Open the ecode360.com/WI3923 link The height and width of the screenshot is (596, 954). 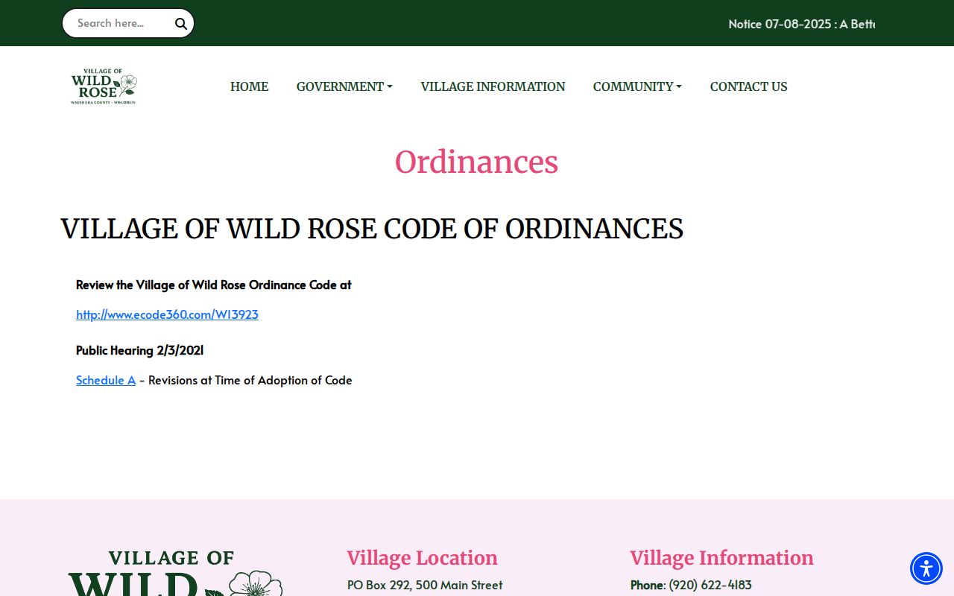click(x=167, y=314)
